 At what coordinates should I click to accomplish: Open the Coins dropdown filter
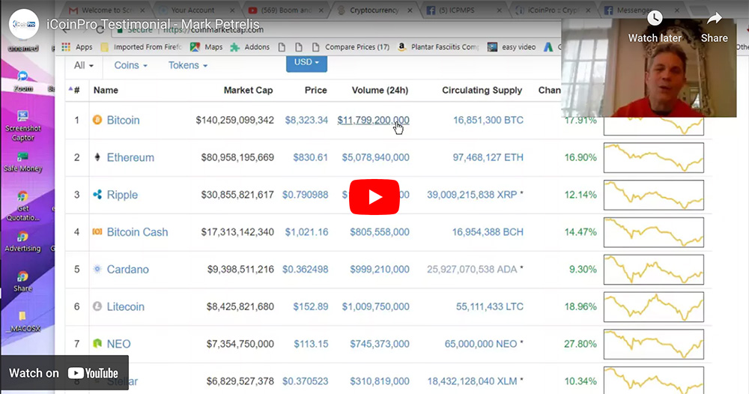coord(130,65)
